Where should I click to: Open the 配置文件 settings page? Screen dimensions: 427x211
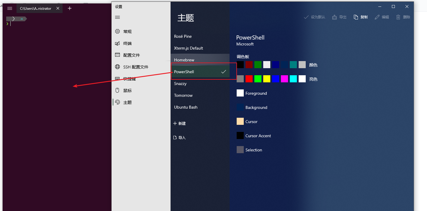click(x=141, y=55)
